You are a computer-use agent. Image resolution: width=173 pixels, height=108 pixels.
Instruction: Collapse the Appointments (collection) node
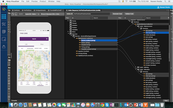pyautogui.click(x=75, y=38)
